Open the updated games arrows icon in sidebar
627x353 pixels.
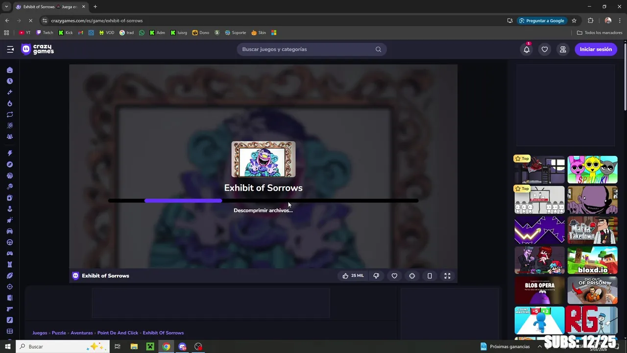pos(10,114)
